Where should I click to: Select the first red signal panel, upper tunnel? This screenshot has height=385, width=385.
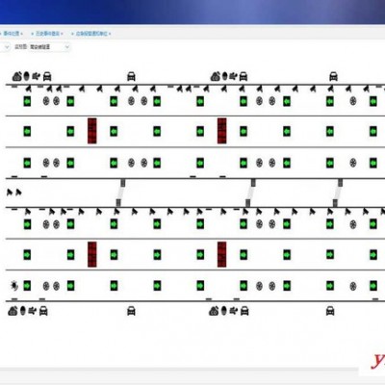(x=92, y=131)
